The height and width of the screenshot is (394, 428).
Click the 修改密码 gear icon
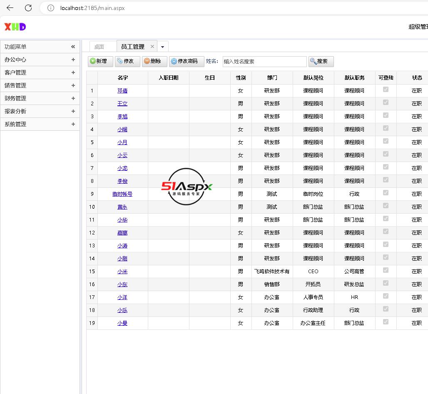point(174,62)
